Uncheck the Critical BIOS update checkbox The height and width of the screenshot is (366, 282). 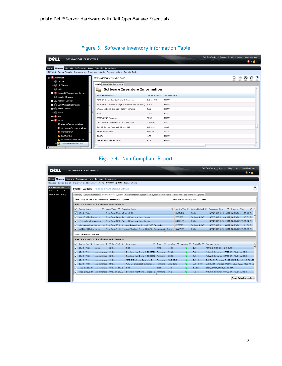[x=76, y=248]
